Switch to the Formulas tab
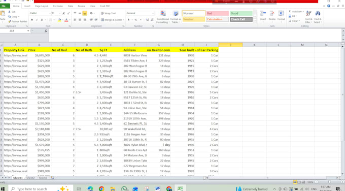Screen dimensions: 345x191 [x=58, y=6]
